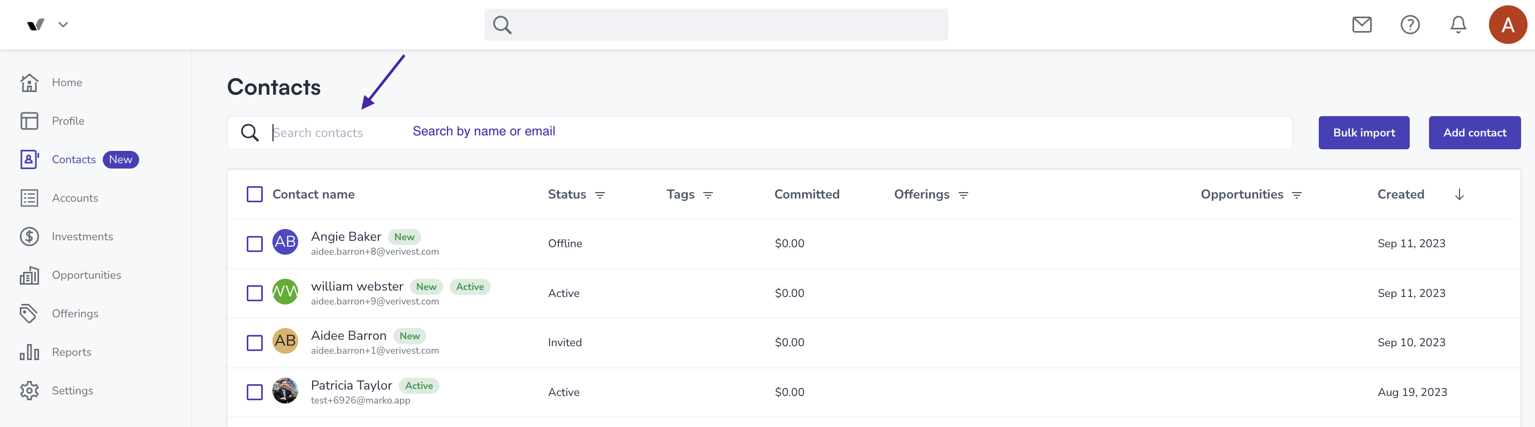Open the Offerings column filter
This screenshot has width=1535, height=427.
coord(963,195)
